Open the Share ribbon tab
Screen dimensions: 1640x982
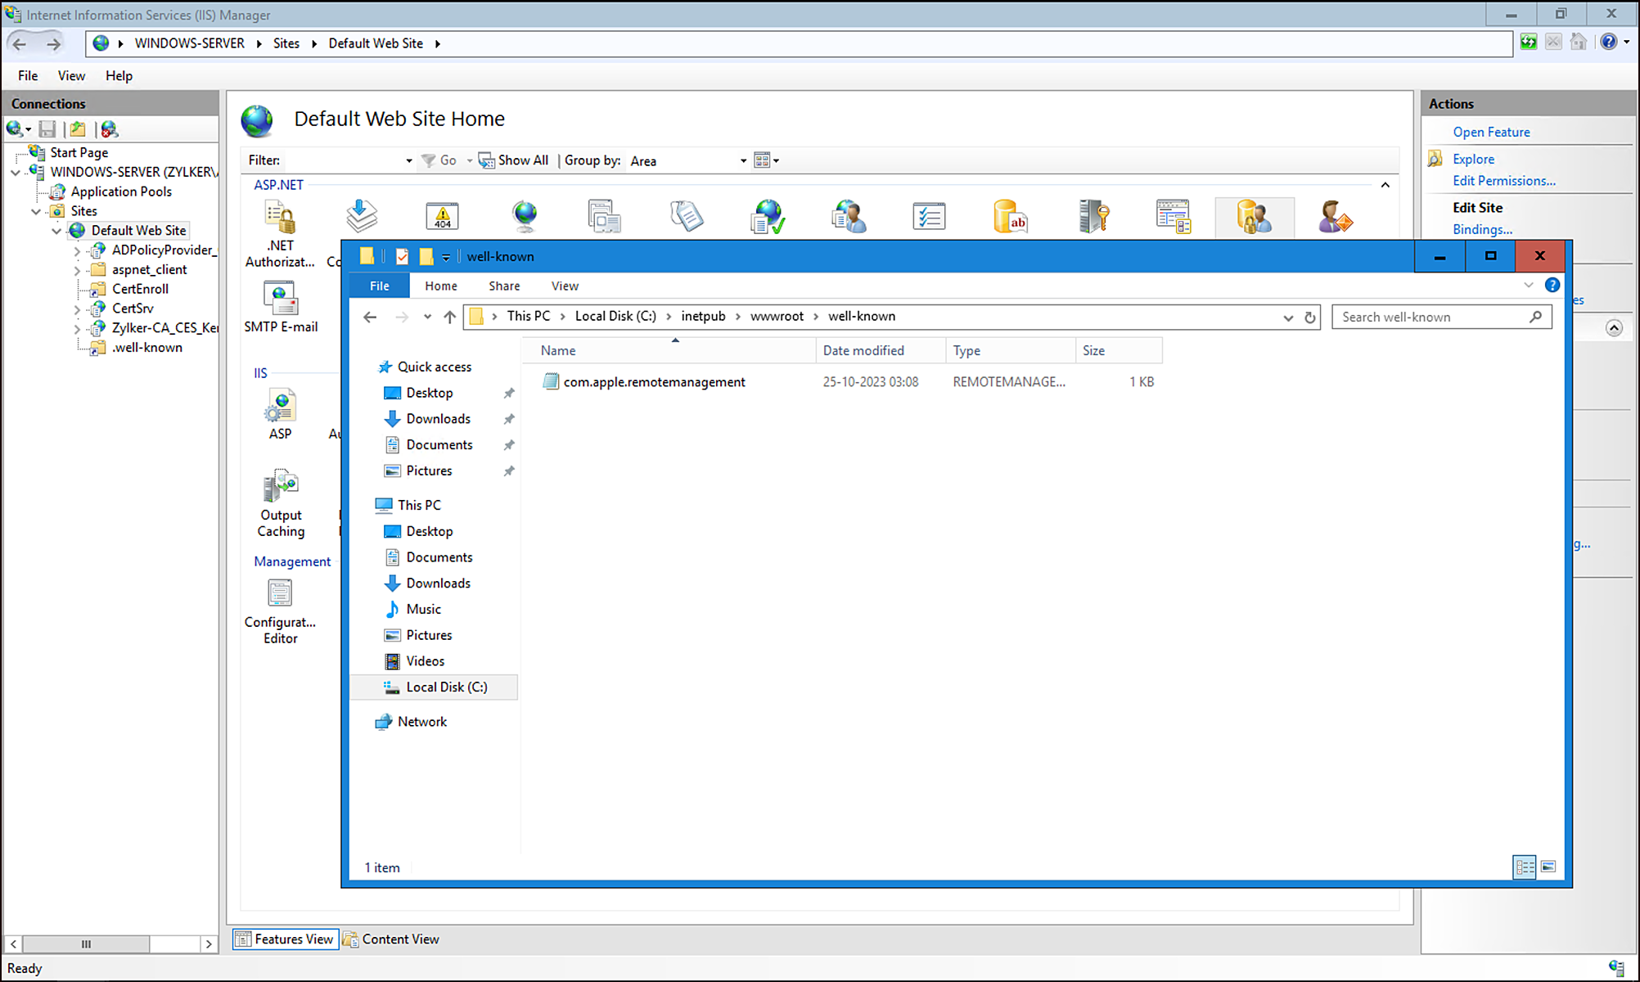click(504, 286)
